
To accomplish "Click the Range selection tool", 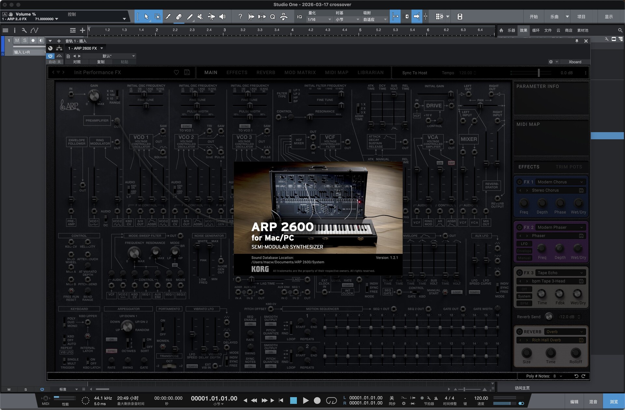I will tap(157, 17).
